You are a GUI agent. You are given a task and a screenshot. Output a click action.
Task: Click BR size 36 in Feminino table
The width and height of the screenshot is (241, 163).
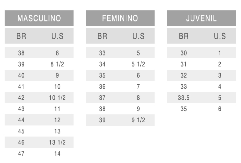point(102,87)
